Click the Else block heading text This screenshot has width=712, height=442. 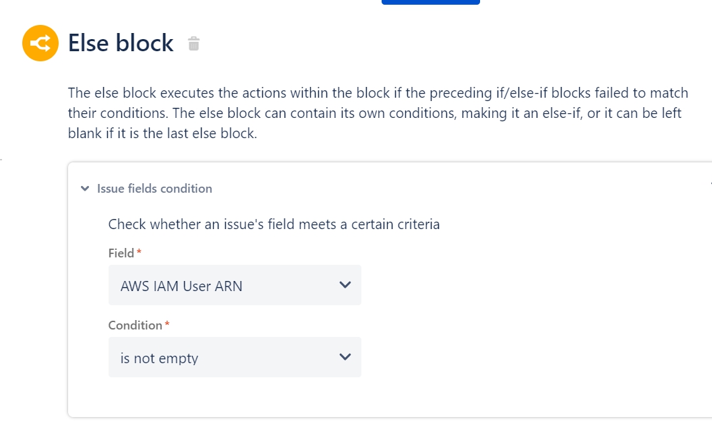point(121,43)
